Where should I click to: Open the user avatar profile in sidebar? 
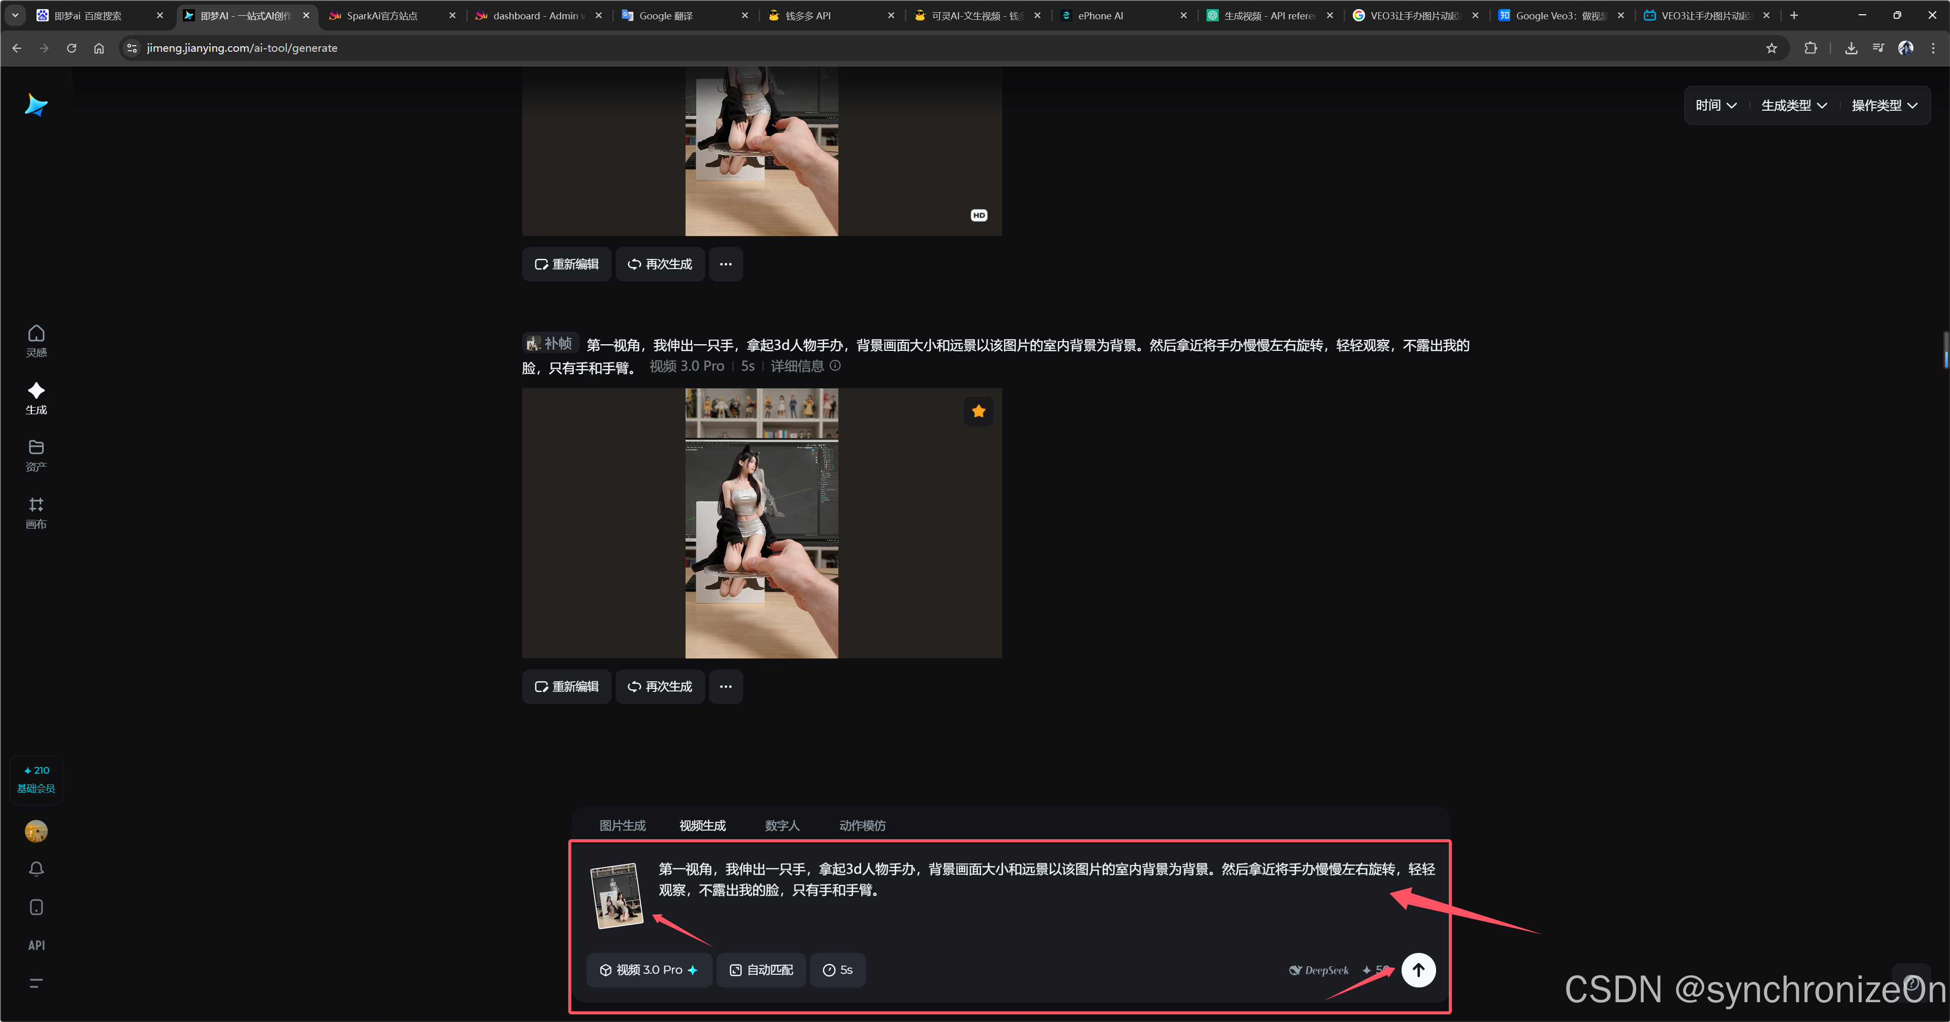37,831
